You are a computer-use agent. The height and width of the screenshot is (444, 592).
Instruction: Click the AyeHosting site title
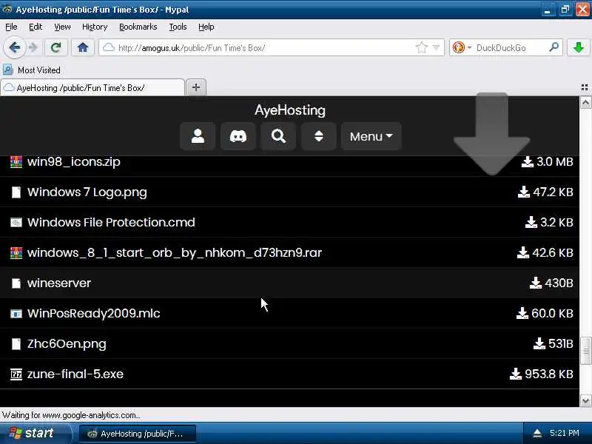coord(289,110)
